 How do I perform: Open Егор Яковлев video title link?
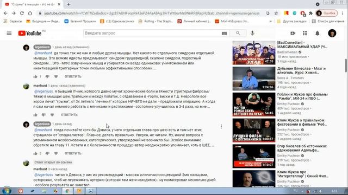tap(302, 148)
